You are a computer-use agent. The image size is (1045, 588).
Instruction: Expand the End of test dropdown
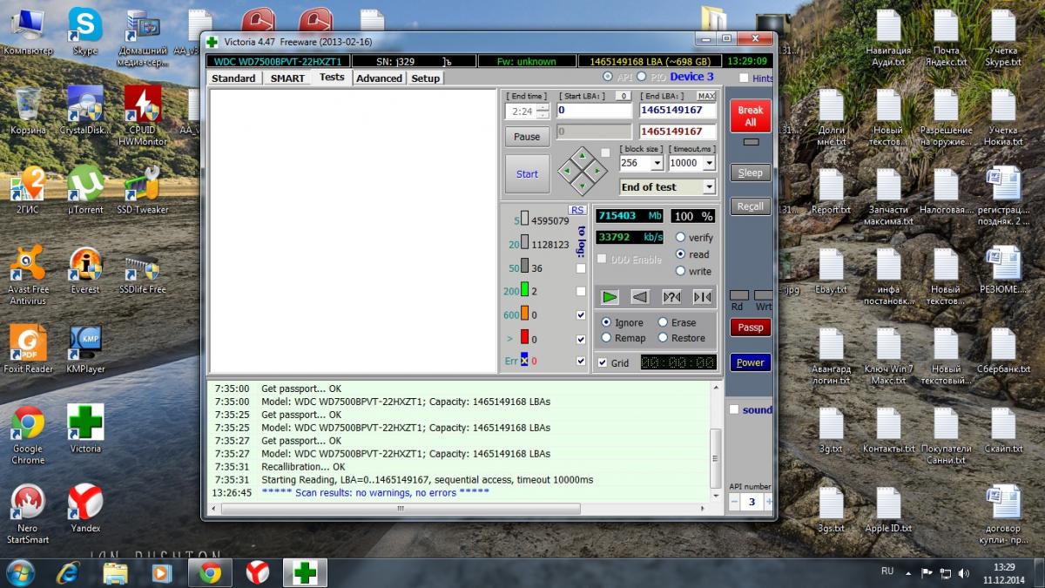709,187
